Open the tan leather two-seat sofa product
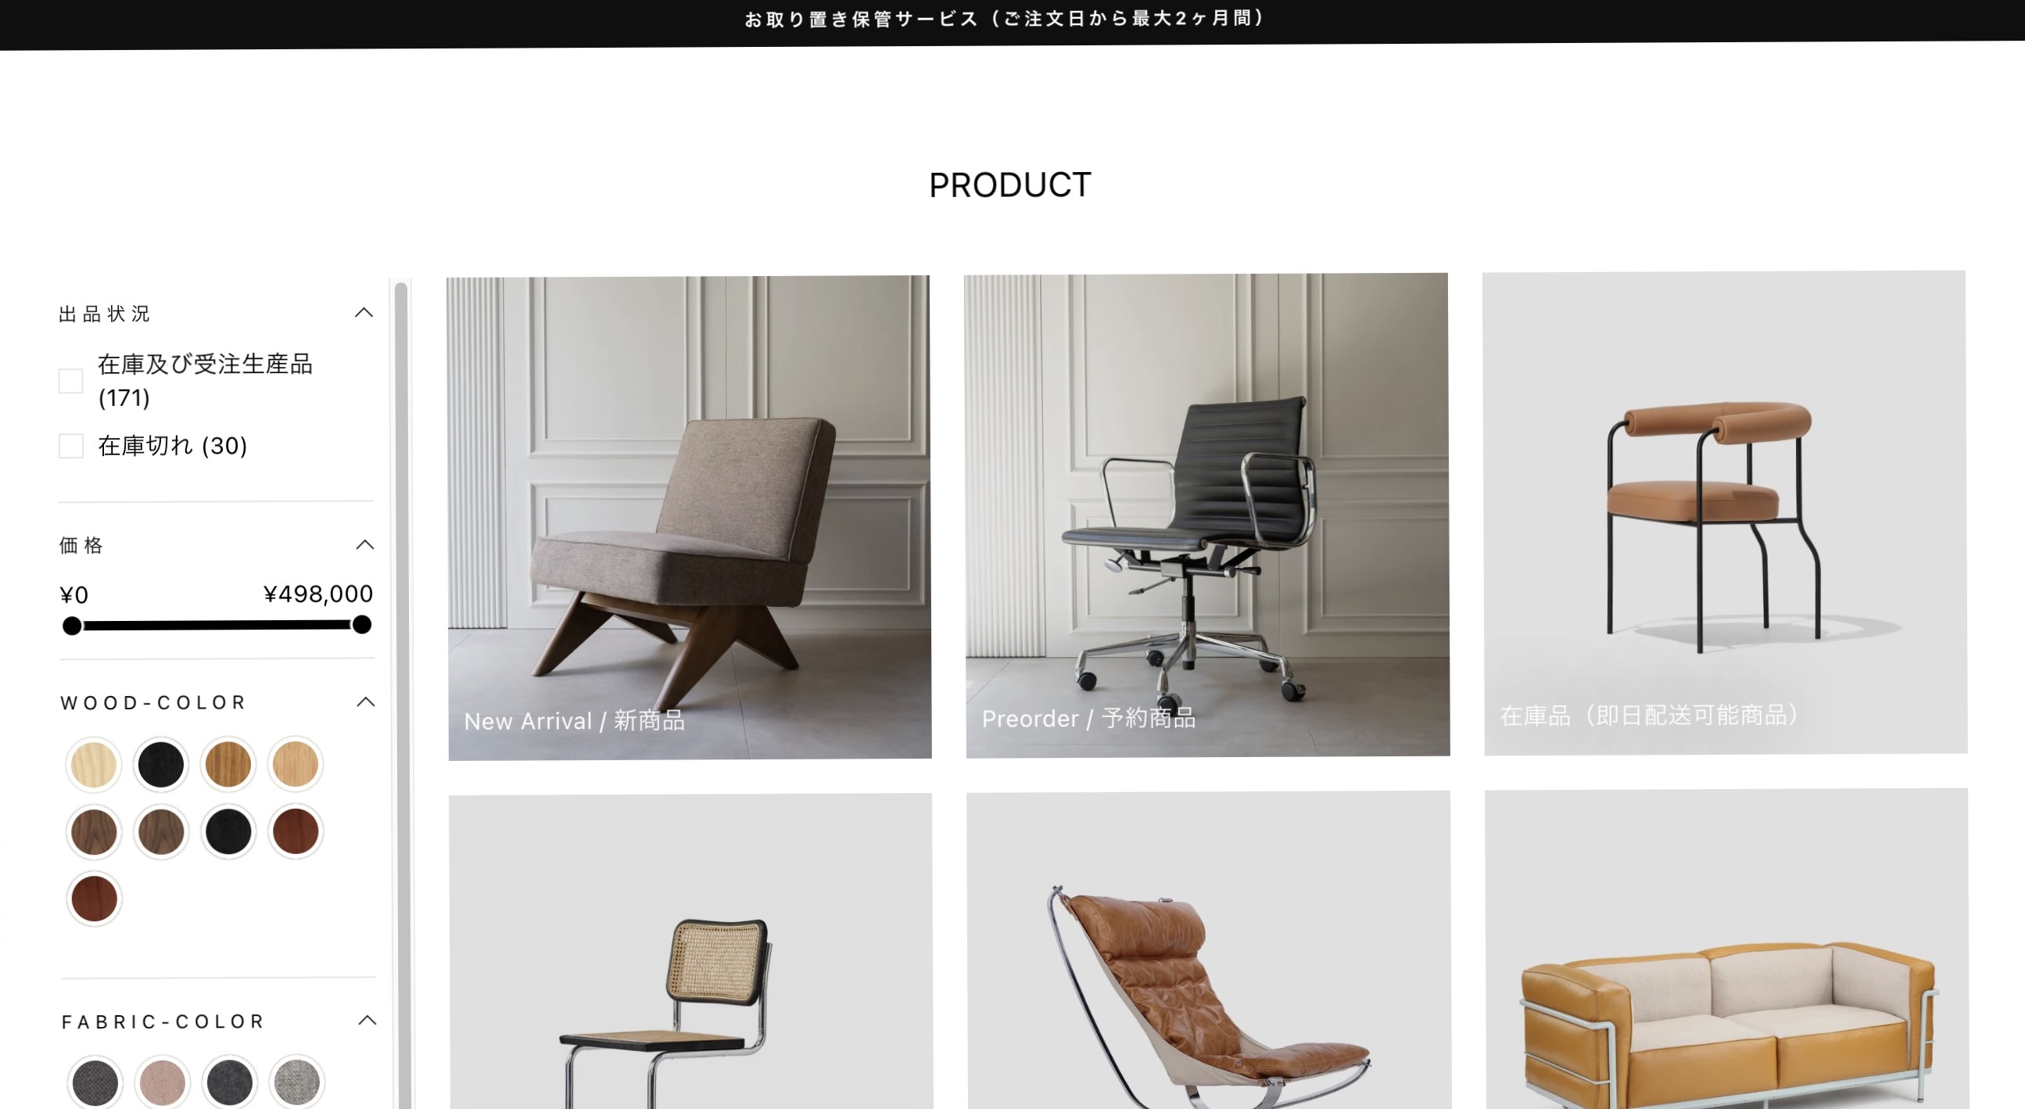Screen dimensions: 2025x1109 click(x=1727, y=949)
